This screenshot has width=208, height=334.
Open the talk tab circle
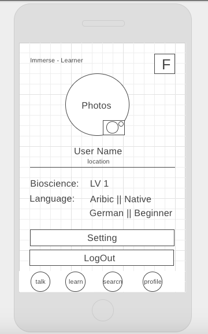[x=40, y=281]
